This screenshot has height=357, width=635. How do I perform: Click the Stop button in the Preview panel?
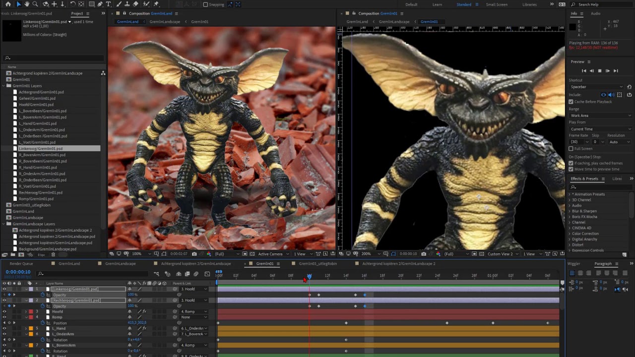(599, 71)
